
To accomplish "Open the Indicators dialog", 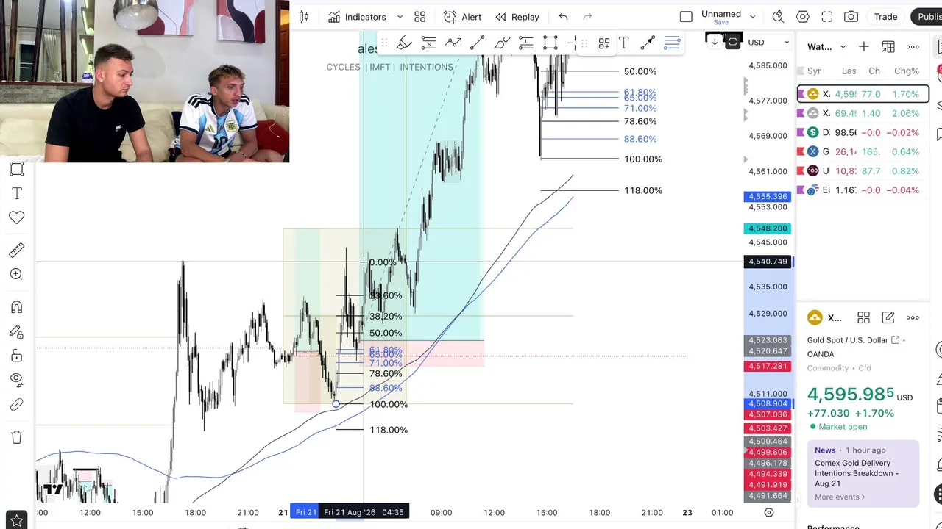I will pyautogui.click(x=357, y=17).
